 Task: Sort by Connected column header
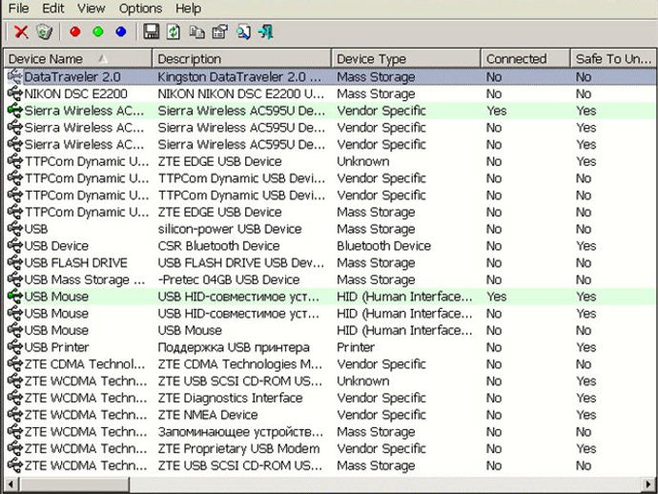(525, 59)
